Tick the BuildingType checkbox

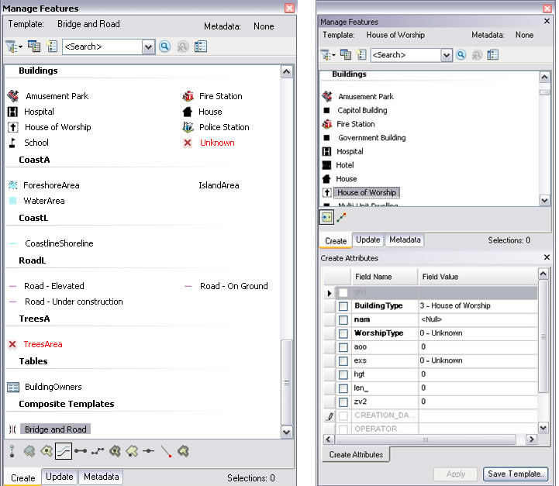343,306
